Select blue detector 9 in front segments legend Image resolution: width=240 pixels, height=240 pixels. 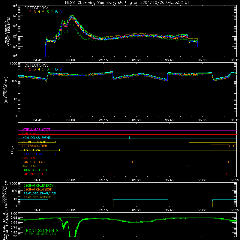61,12
